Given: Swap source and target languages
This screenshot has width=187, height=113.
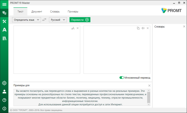Looking at the screenshot, I should click(x=44, y=20).
